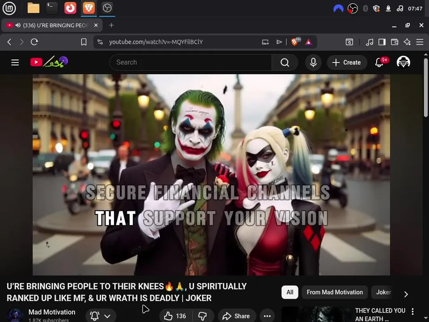Viewport: 429px width, 322px height.
Task: Open the Brave main hamburger menu
Action: [420, 42]
